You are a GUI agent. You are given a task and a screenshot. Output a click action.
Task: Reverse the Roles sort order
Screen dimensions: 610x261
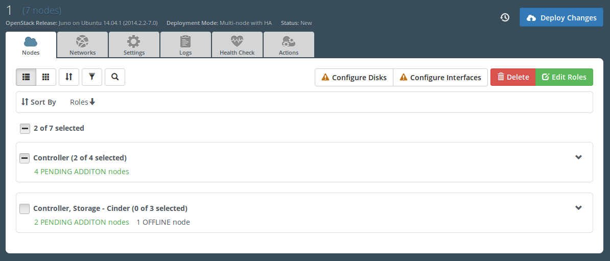83,102
